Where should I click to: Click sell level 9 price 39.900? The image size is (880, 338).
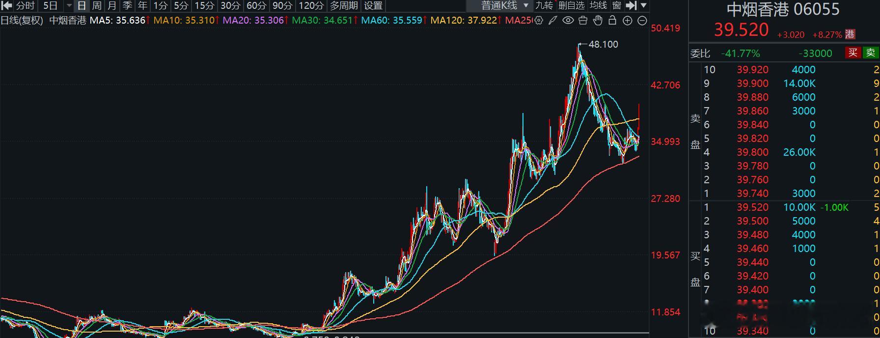(752, 84)
